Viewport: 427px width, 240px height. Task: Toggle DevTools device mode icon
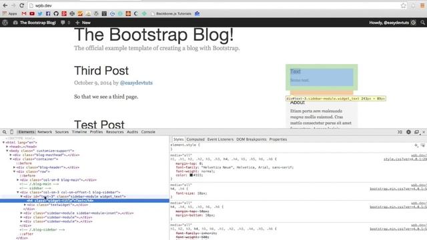click(x=11, y=132)
